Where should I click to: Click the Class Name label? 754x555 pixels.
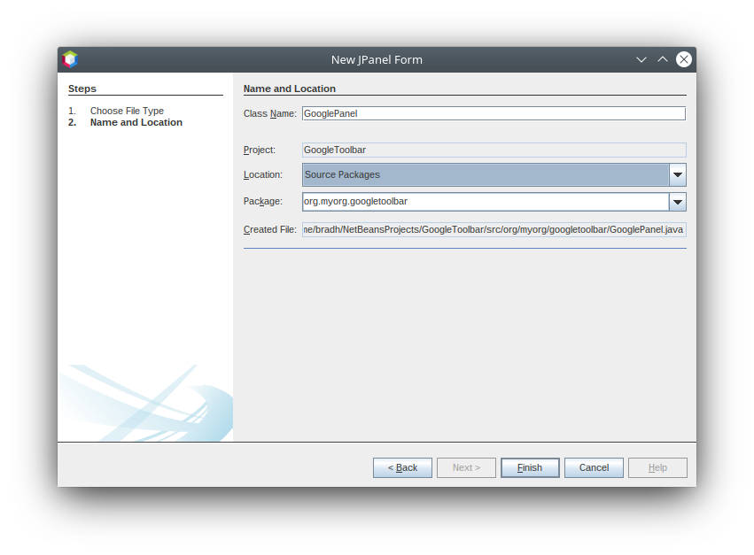(269, 113)
